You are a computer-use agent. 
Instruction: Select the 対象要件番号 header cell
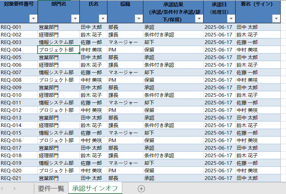point(19,11)
